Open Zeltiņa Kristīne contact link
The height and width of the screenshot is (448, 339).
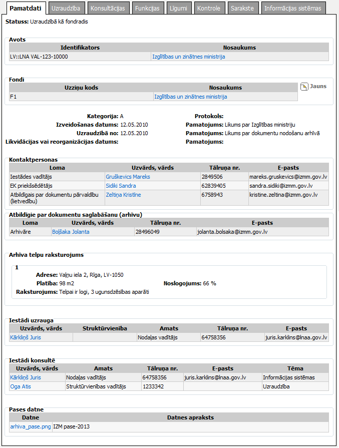[x=123, y=195]
